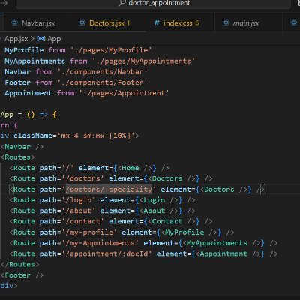300x300 pixels.
Task: Click the <MyProfile /> element
Action: (189, 232)
